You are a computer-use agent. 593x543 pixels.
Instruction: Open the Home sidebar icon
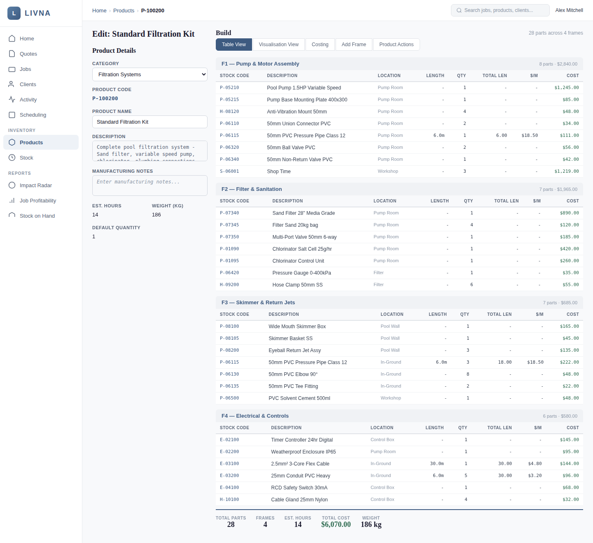click(12, 38)
